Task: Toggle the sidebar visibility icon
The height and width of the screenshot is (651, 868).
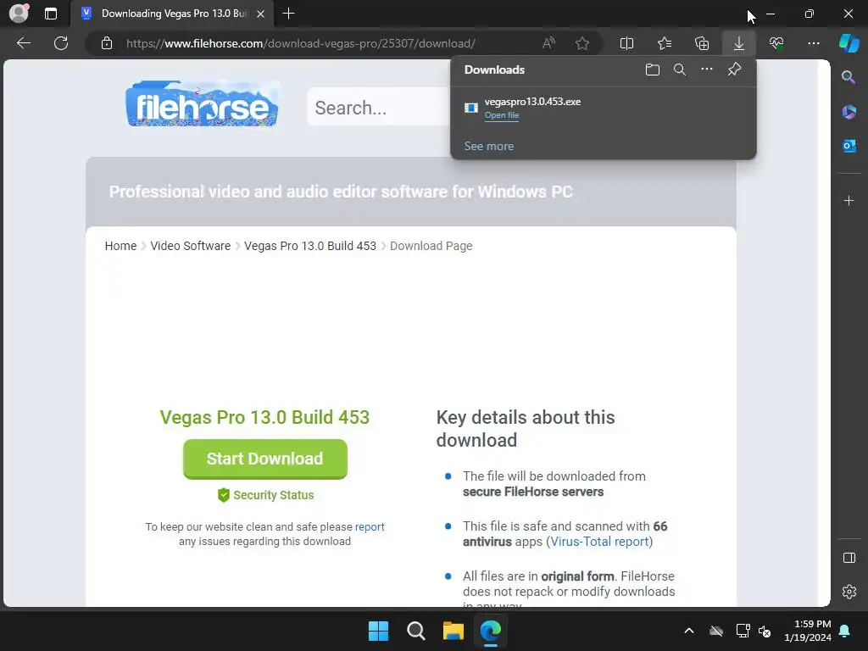Action: (x=849, y=558)
